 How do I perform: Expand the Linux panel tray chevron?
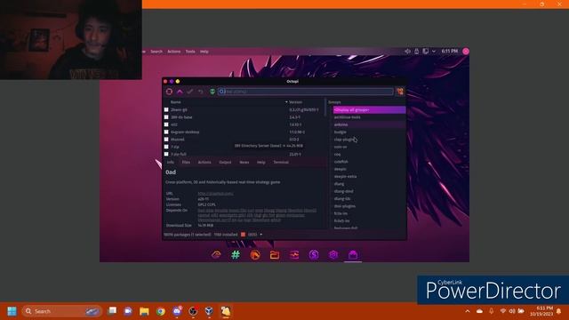click(x=434, y=52)
